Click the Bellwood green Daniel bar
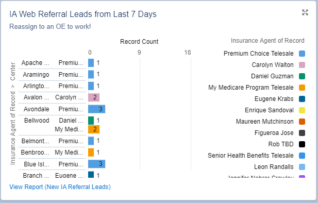 [91, 121]
